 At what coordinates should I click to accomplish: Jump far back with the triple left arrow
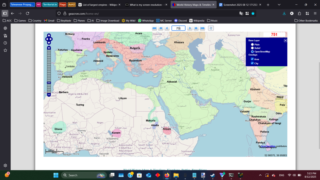pyautogui.click(x=154, y=28)
